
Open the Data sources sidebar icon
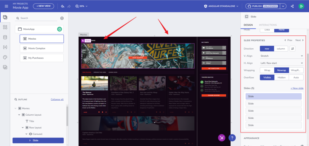5,37
